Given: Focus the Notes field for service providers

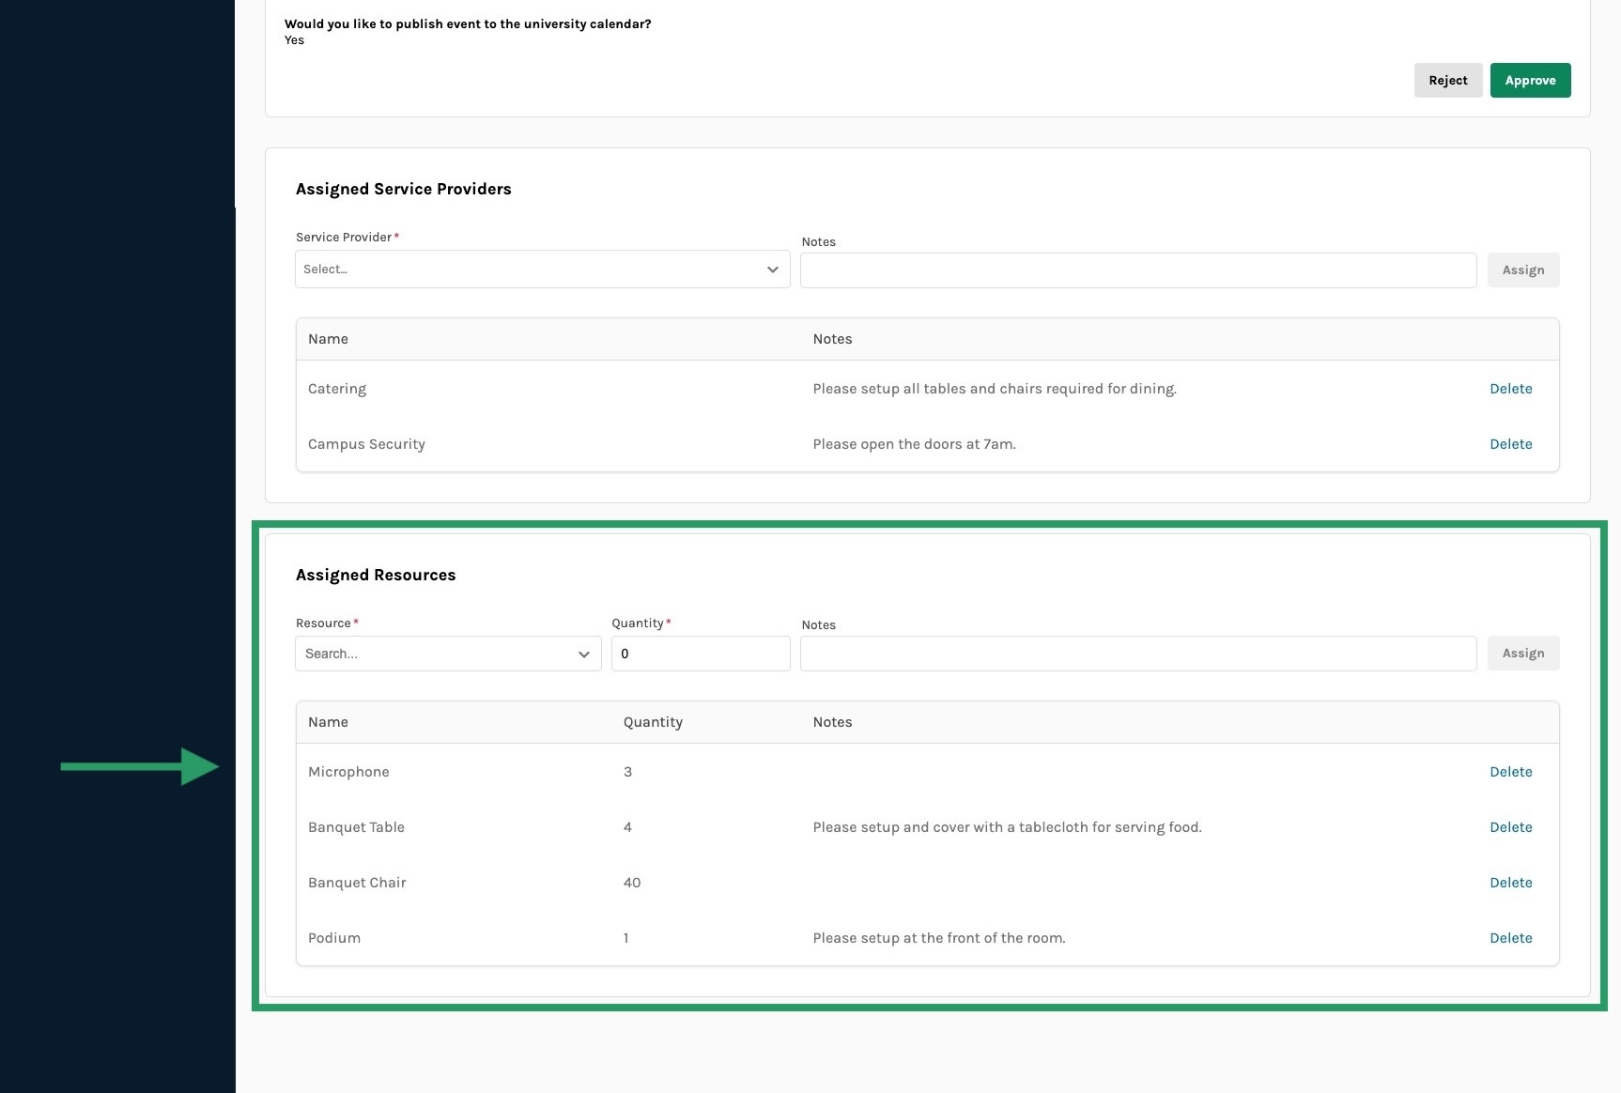Looking at the screenshot, I should [x=1137, y=270].
